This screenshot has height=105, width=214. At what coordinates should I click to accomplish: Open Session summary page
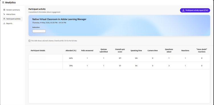click(x=13, y=10)
